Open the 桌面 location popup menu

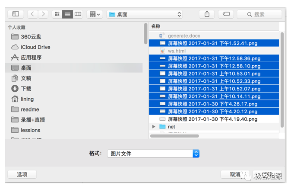click(145, 14)
